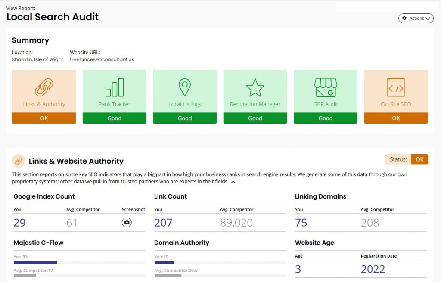Image resolution: width=441 pixels, height=283 pixels.
Task: Click the Status OK badge
Action: (419, 159)
